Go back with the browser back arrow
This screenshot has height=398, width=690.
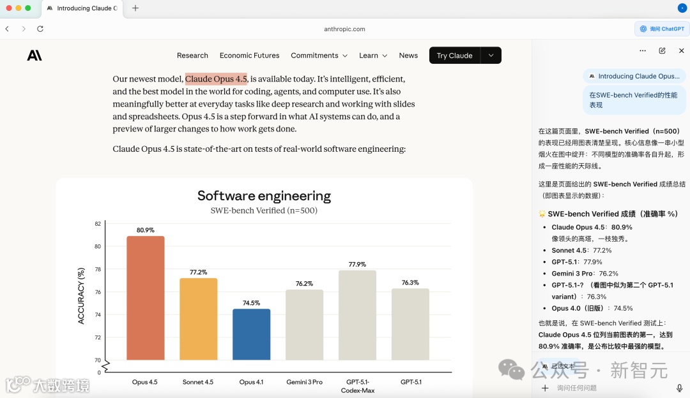coord(7,29)
